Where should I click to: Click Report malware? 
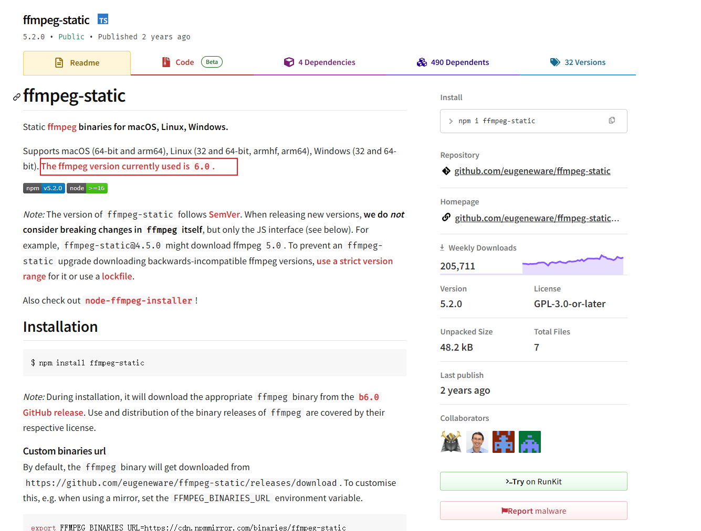[x=533, y=511]
